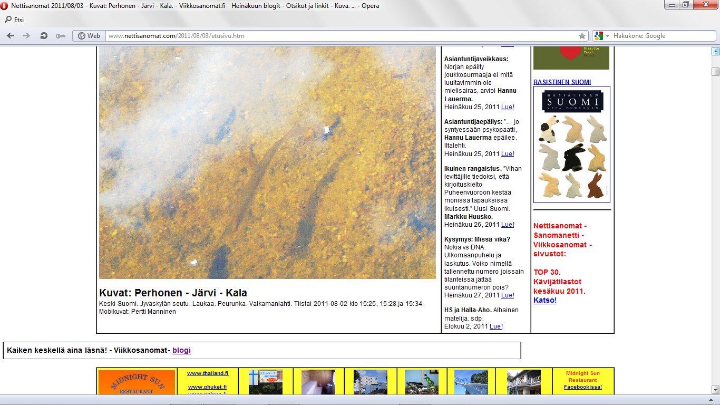Click the green motorbike thumbnail
Viewport: 720px width, 405px height.
[x=421, y=382]
